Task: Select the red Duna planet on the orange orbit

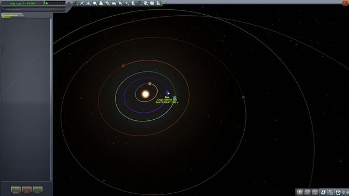Action: [x=123, y=66]
